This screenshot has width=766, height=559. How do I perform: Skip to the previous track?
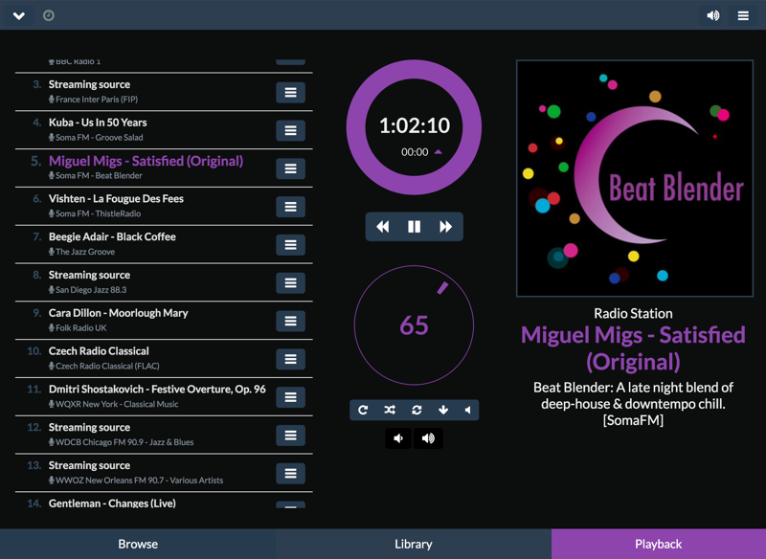pyautogui.click(x=382, y=227)
